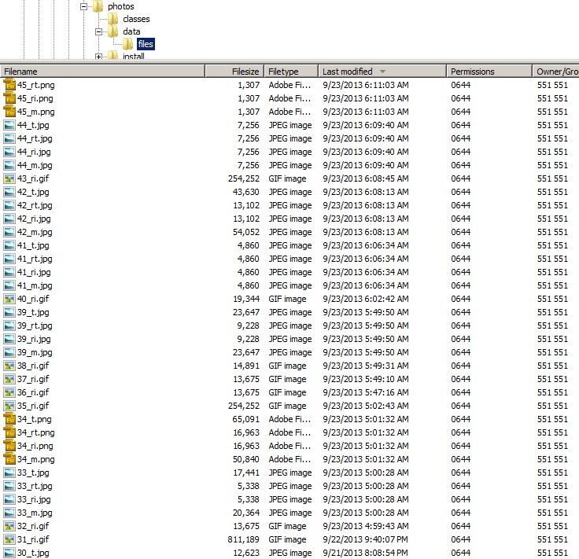Click the file icon for 34_t.png
Viewport: 579px width, 559px height.
(x=9, y=419)
